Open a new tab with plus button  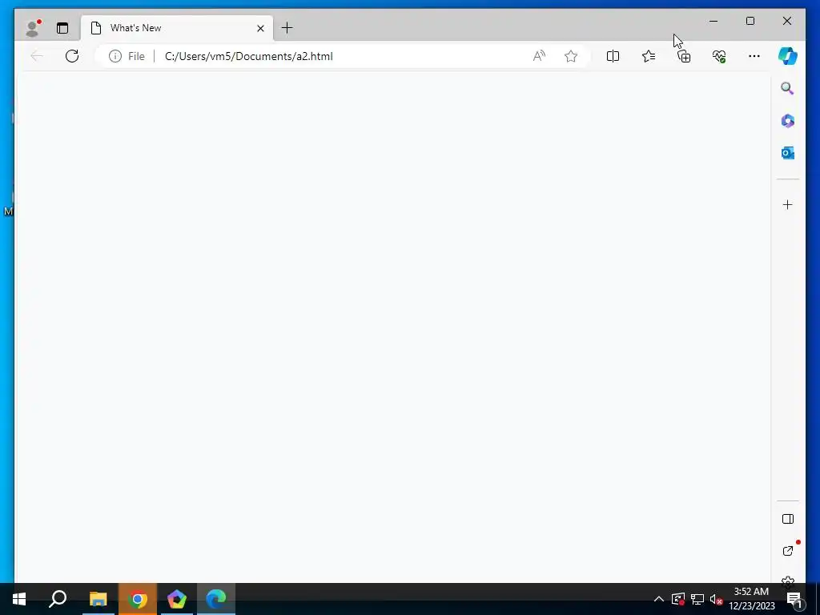(287, 28)
